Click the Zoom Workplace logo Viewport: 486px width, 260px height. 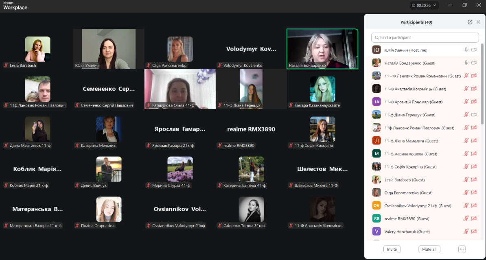point(15,5)
